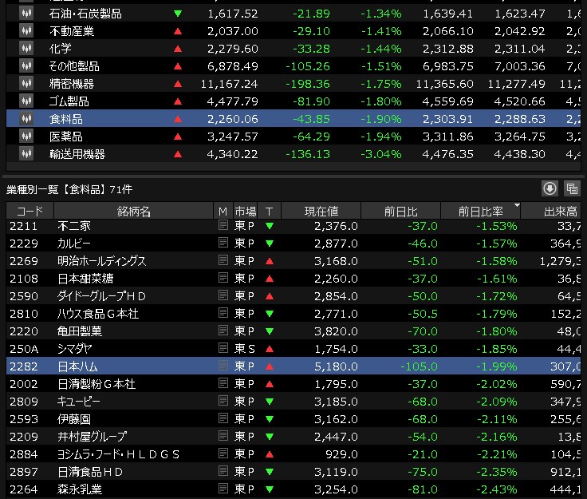Image resolution: width=587 pixels, height=499 pixels.
Task: Select the ゴム製品 sector name
Action: pos(69,101)
